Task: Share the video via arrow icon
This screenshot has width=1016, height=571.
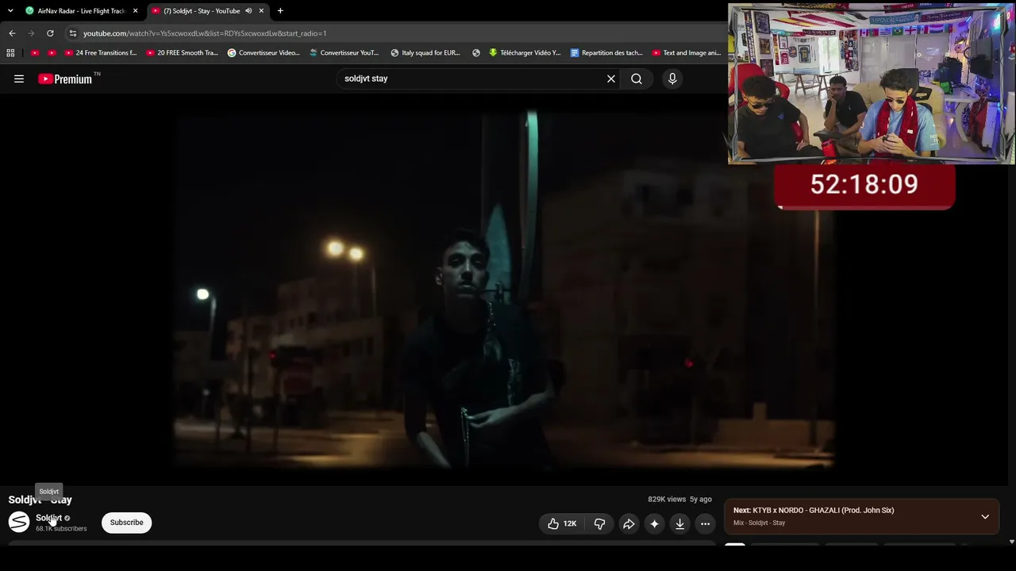Action: pos(629,523)
